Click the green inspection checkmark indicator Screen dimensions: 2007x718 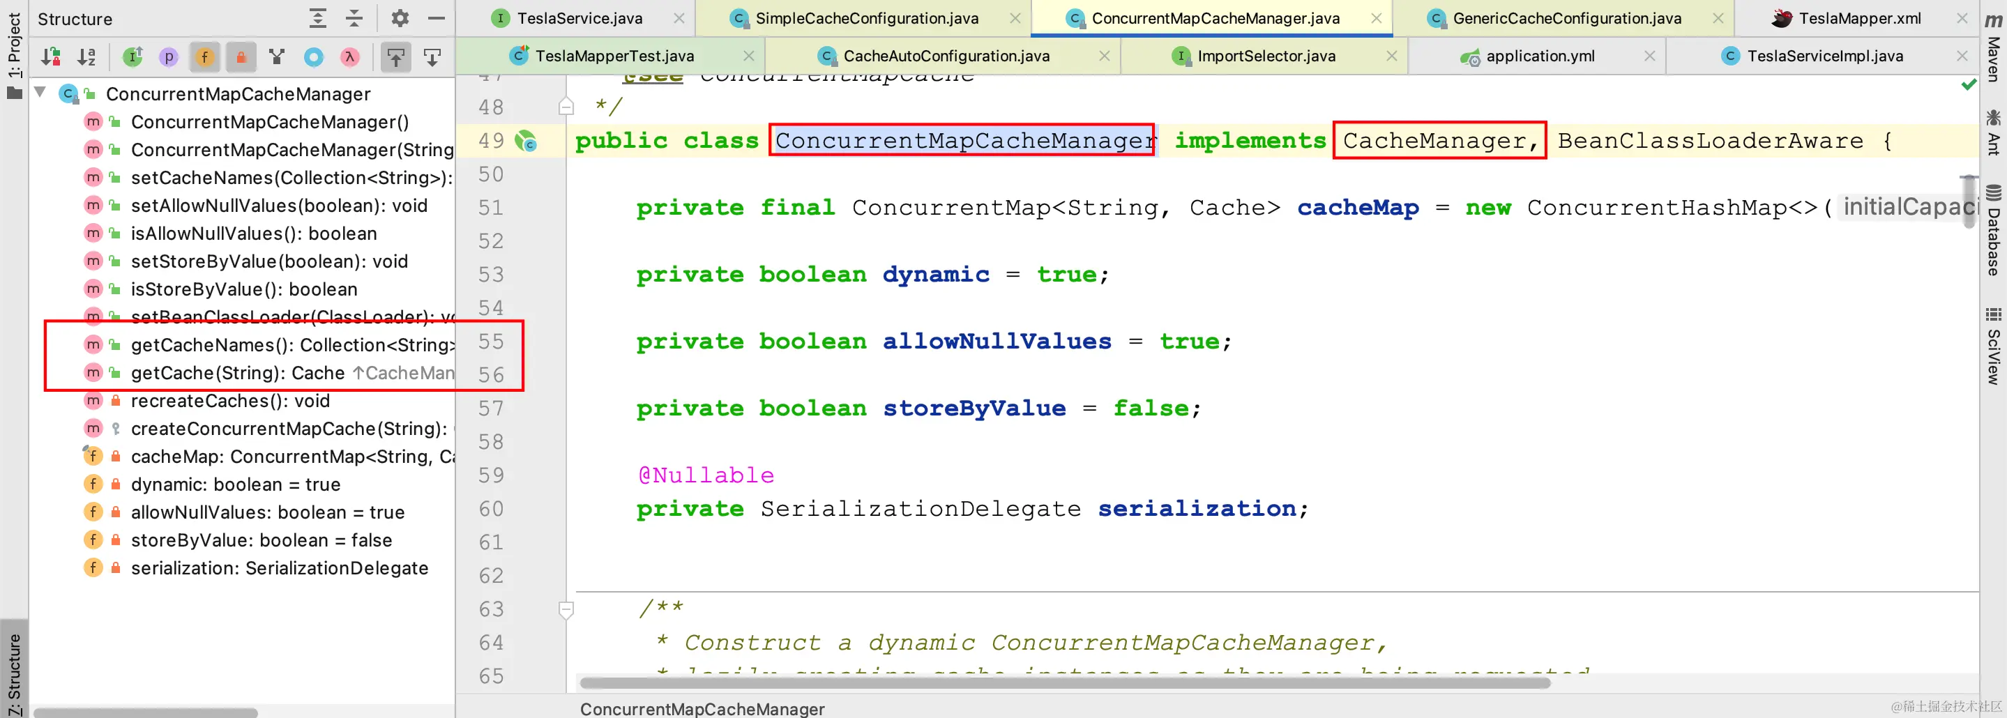click(x=1969, y=84)
